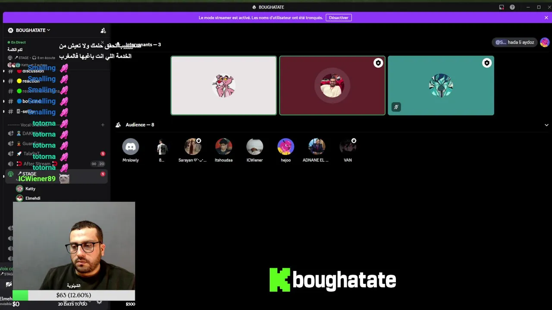Open ICWiener audience member avatar
The width and height of the screenshot is (552, 310).
pyautogui.click(x=254, y=146)
